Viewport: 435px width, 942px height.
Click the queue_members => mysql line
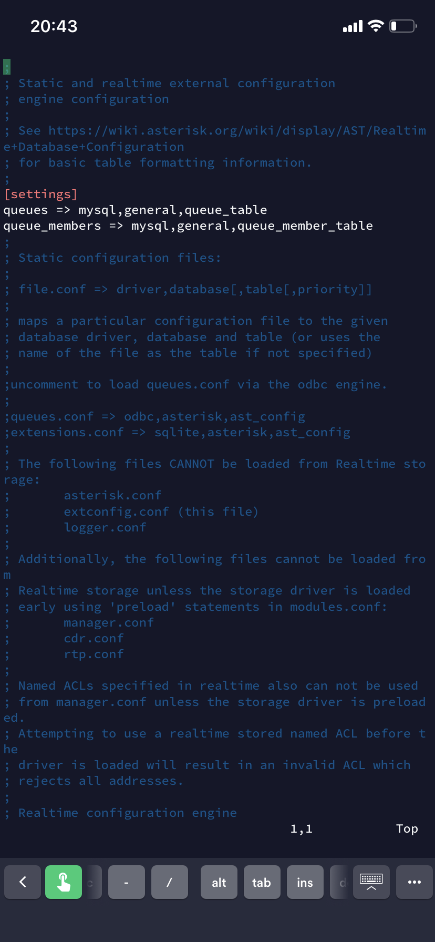[188, 226]
